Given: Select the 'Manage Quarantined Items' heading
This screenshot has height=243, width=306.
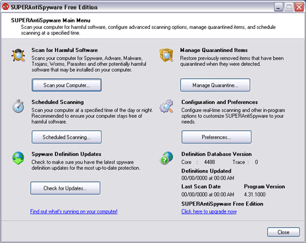Looking at the screenshot, I should pyautogui.click(x=214, y=50).
